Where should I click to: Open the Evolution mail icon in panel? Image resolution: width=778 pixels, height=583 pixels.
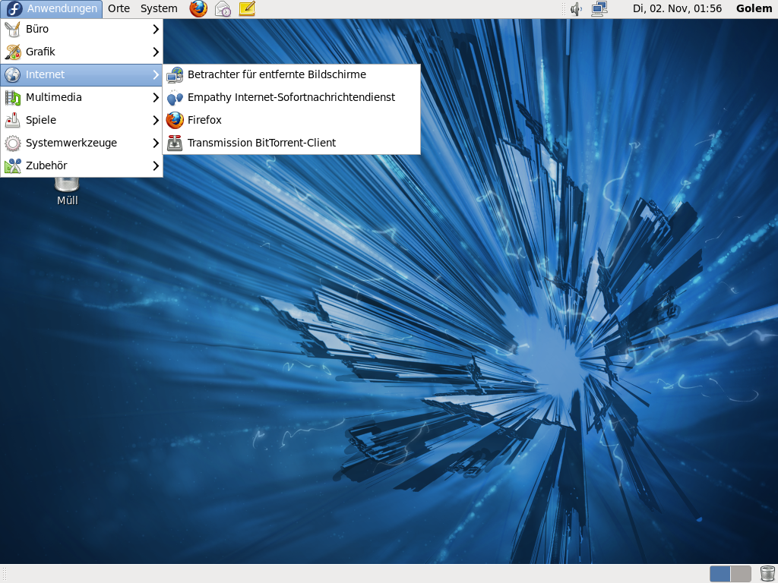pyautogui.click(x=223, y=9)
